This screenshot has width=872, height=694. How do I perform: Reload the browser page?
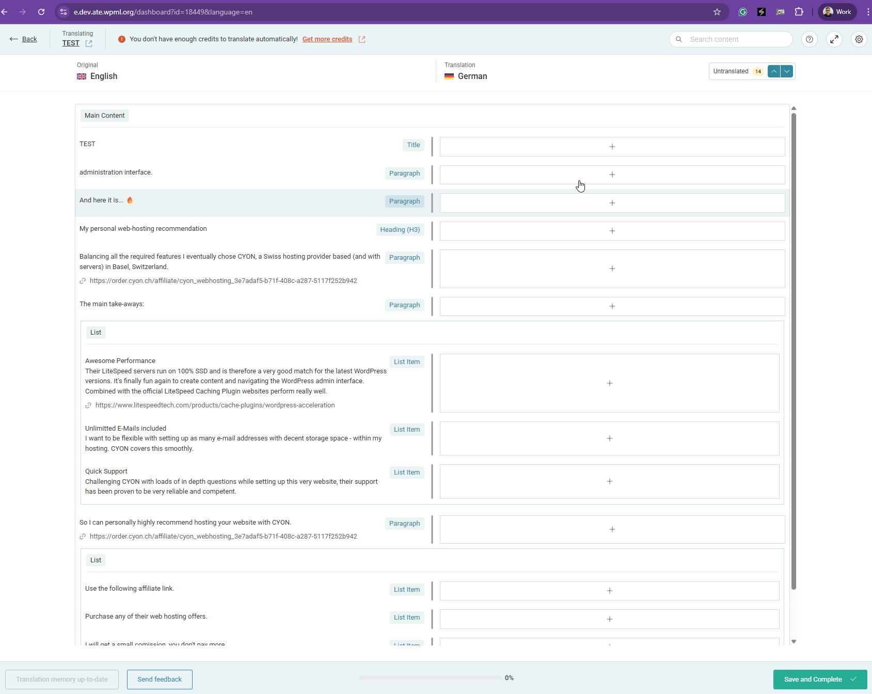click(x=41, y=12)
